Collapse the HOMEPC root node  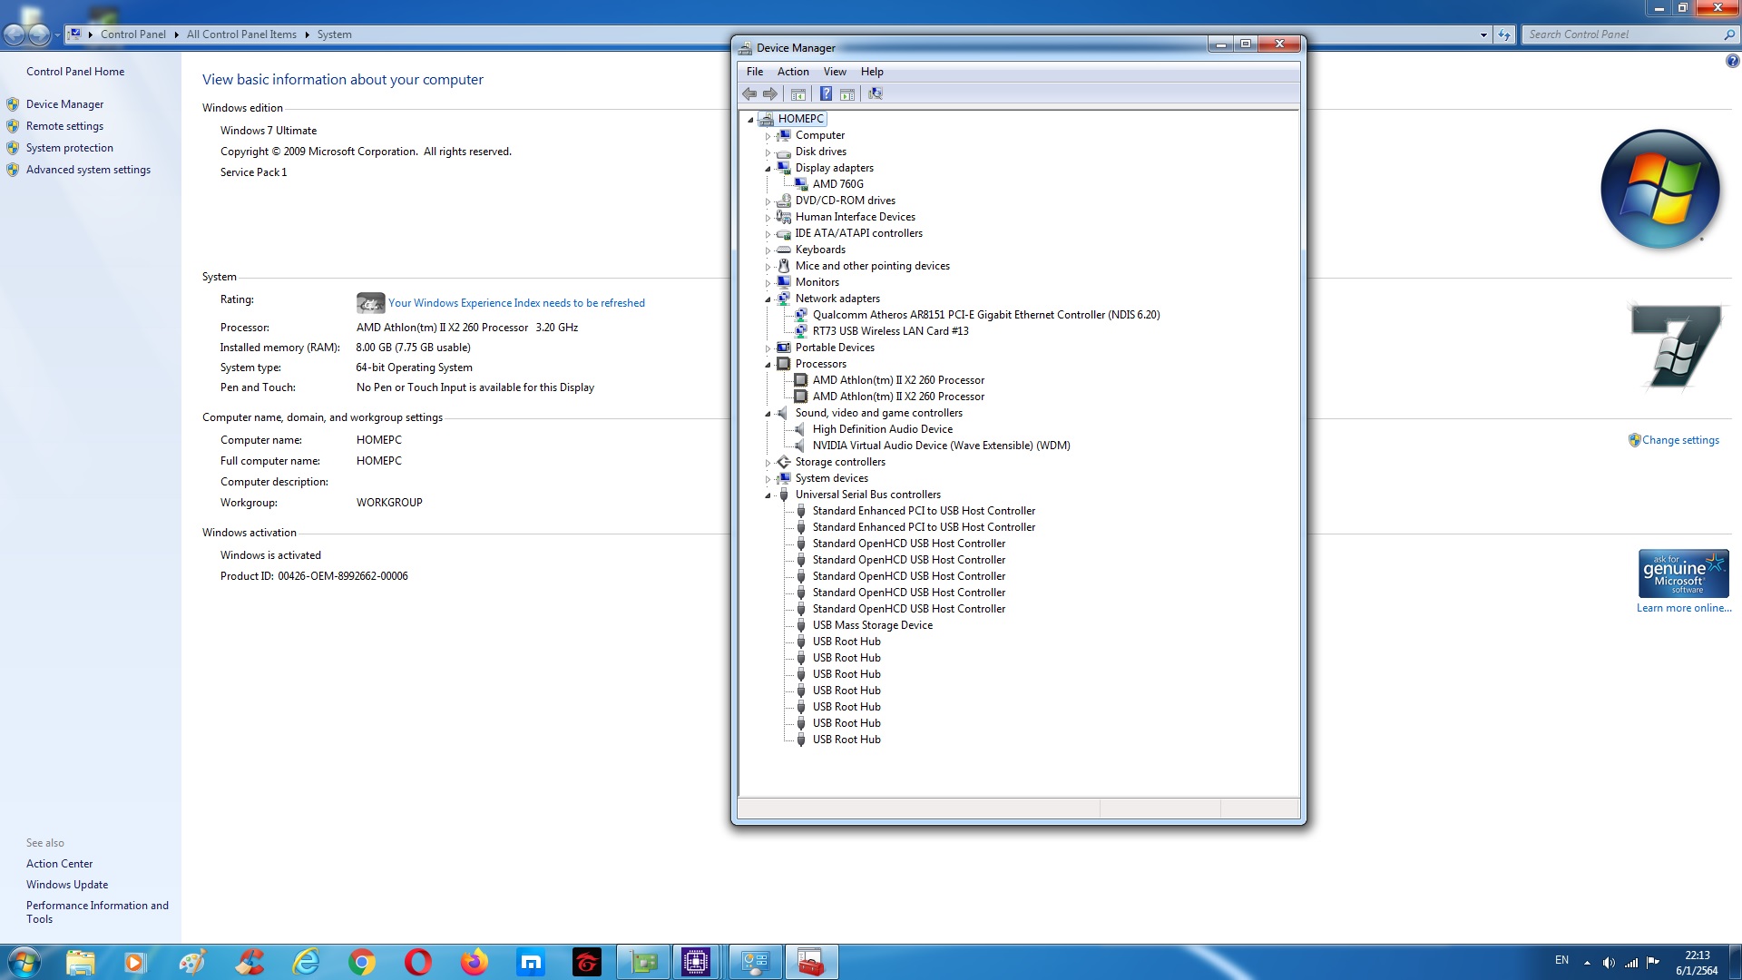pos(750,120)
